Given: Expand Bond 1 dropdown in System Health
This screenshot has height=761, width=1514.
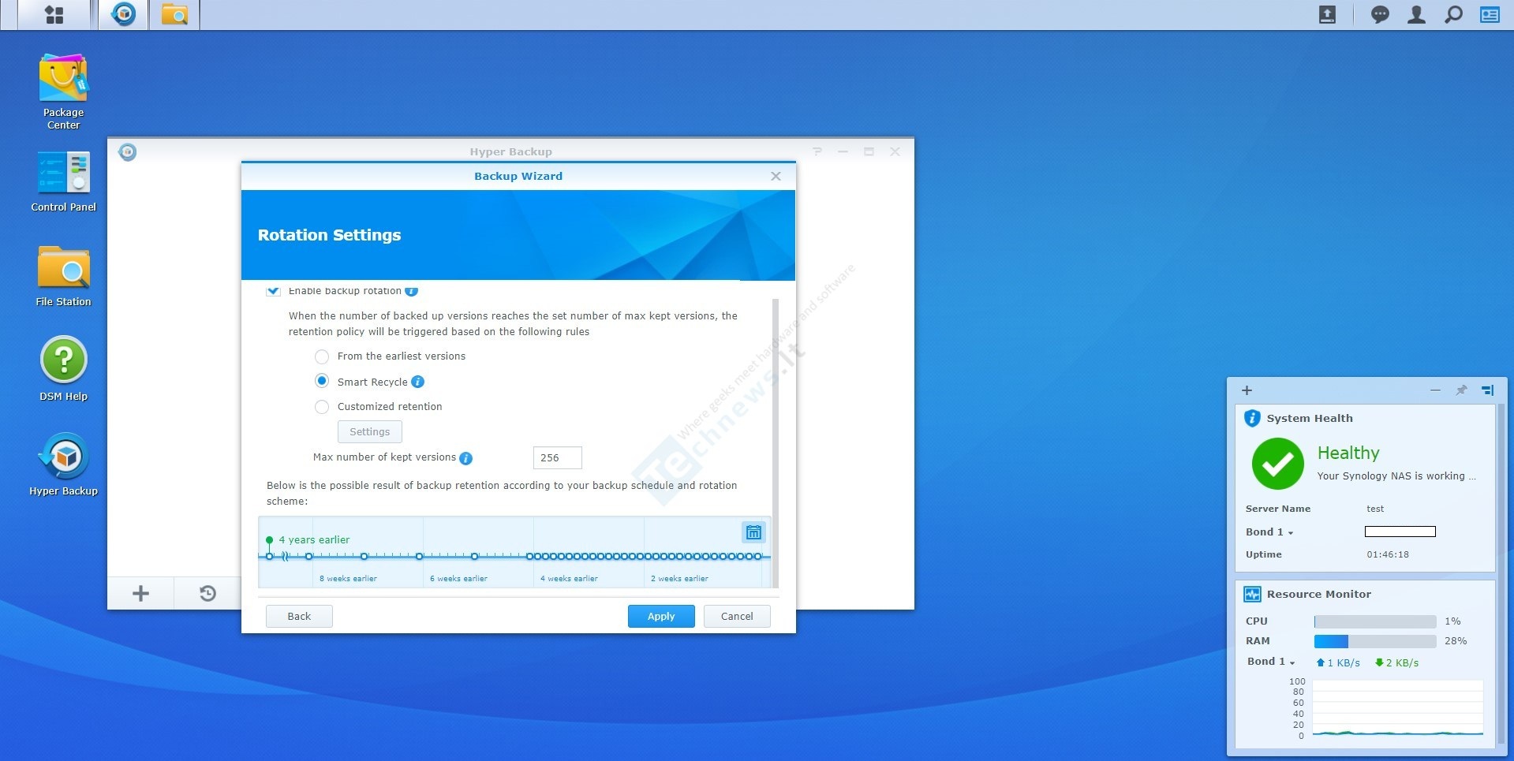Looking at the screenshot, I should click(x=1269, y=532).
